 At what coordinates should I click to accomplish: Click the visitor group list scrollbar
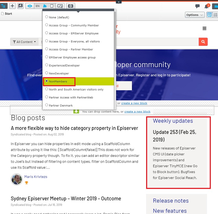(x=114, y=45)
